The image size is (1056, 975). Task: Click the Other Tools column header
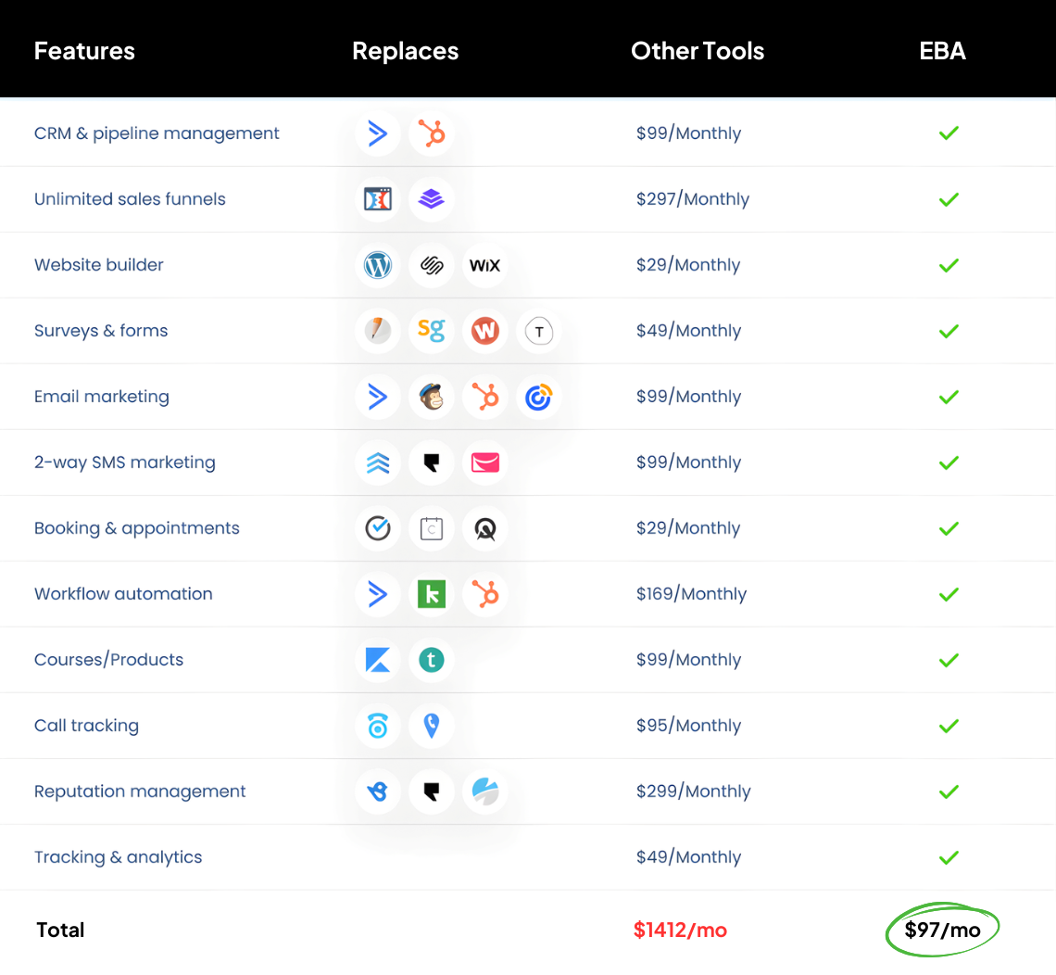click(698, 51)
